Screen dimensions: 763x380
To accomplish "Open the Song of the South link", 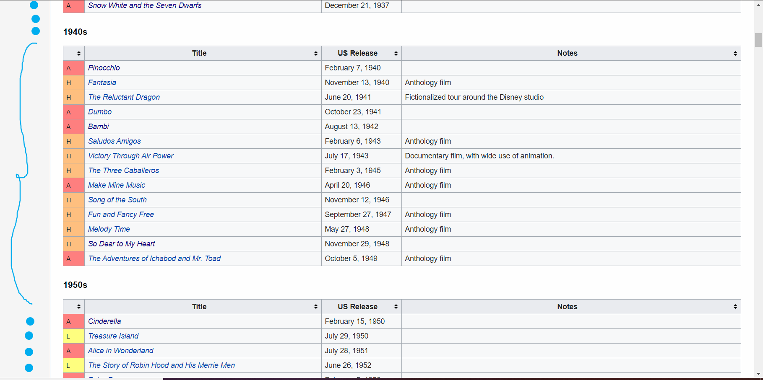I will pos(117,200).
